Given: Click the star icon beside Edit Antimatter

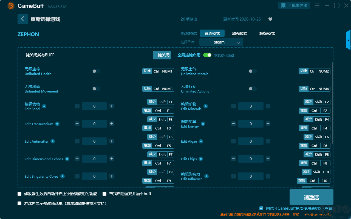Looking at the screenshot, I should (53, 141).
